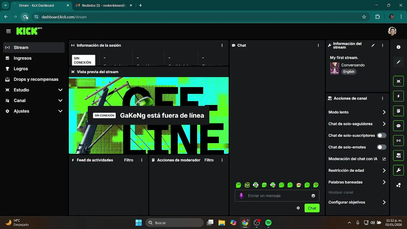Open the emoji picker in message box
Screen dimensions: 407x229
pyautogui.click(x=313, y=196)
